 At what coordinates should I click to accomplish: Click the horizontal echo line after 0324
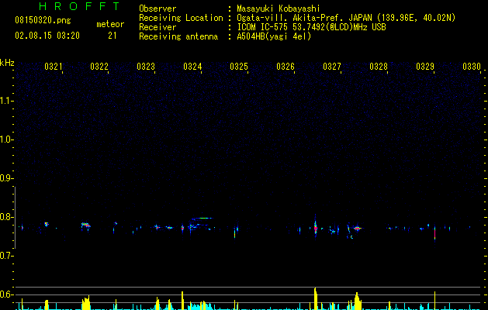[x=202, y=219]
